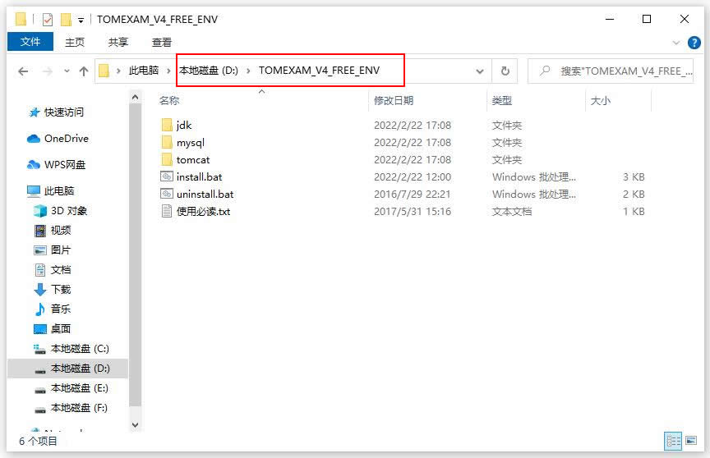The image size is (710, 458).
Task: Refresh the current folder view
Action: 505,71
